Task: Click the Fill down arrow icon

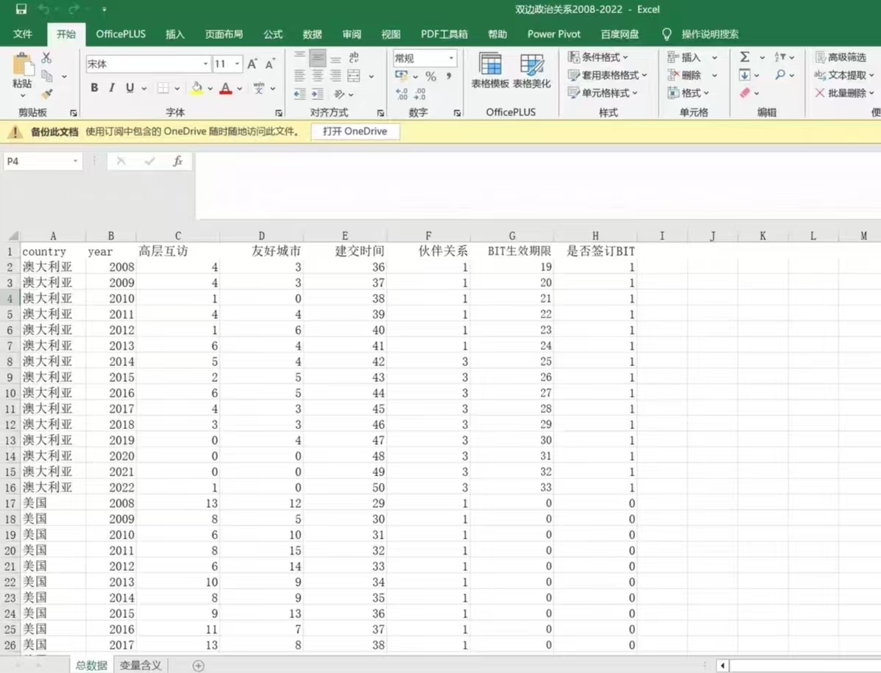Action: pyautogui.click(x=744, y=75)
